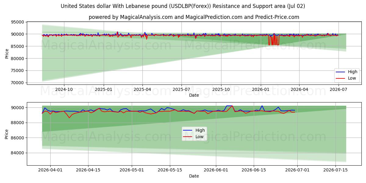Click the bottom chart 'Date' axis title
The height and width of the screenshot is (183, 366).
point(194,176)
